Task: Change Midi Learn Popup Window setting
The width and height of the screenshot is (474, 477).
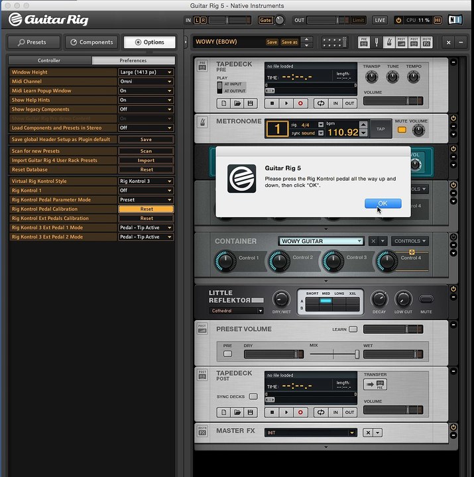Action: (146, 91)
